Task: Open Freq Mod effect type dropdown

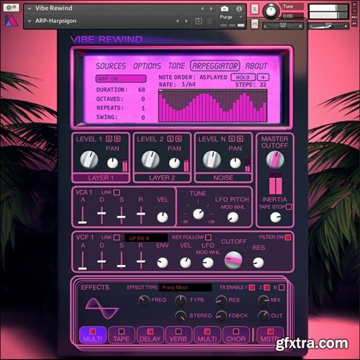Action: [185, 287]
